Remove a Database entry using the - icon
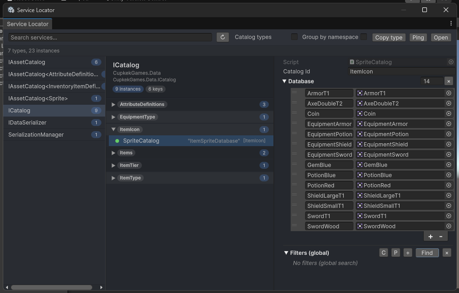459x293 pixels. [x=440, y=236]
